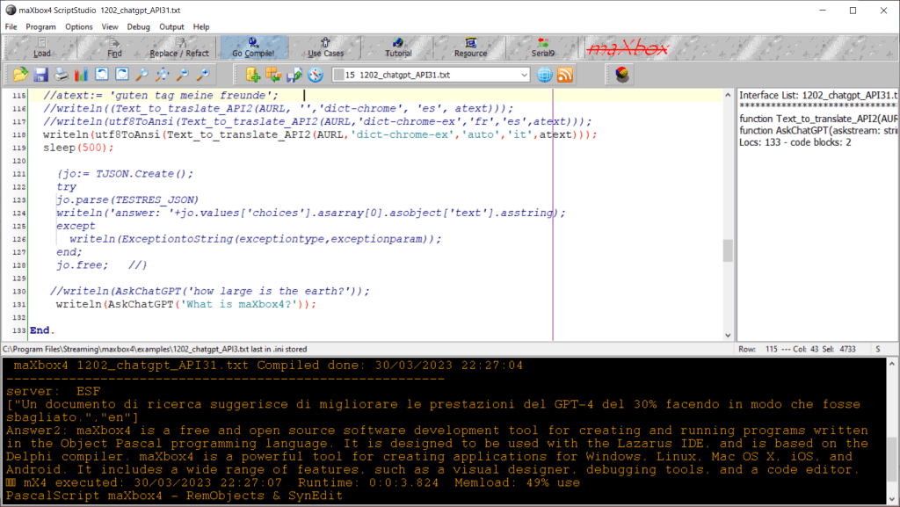Click the code editor vertical scrollbar thumb
The width and height of the screenshot is (900, 507).
click(728, 250)
